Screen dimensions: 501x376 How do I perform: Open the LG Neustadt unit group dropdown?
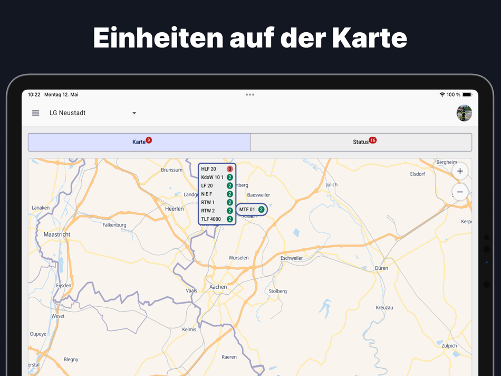69,112
